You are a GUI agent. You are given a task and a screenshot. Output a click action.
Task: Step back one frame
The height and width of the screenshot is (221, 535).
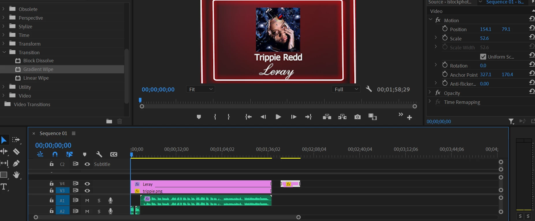pos(263,117)
